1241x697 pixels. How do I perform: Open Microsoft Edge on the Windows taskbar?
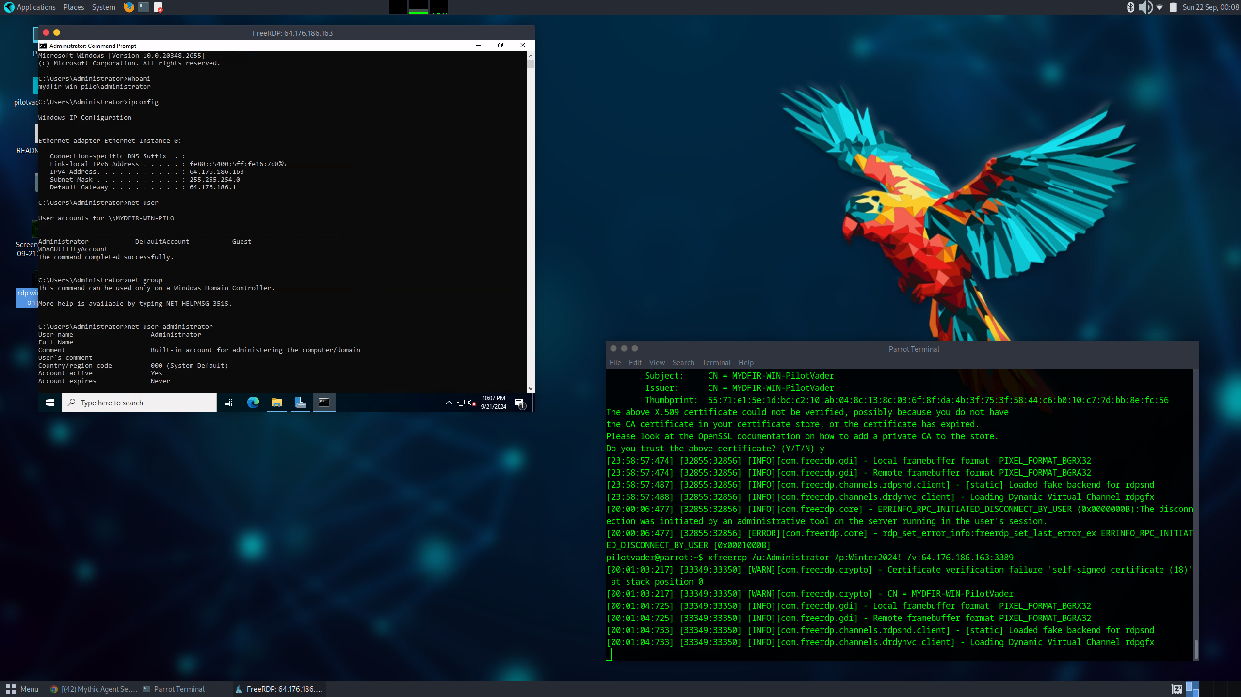253,403
